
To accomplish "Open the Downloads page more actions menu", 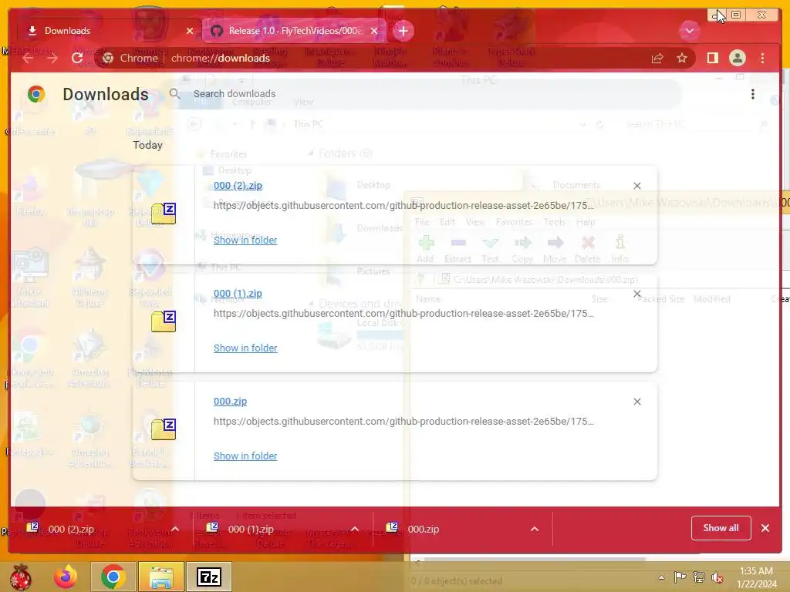I will [753, 94].
